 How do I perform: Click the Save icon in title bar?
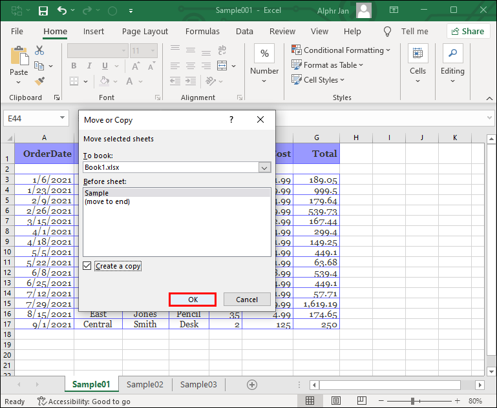coord(43,11)
